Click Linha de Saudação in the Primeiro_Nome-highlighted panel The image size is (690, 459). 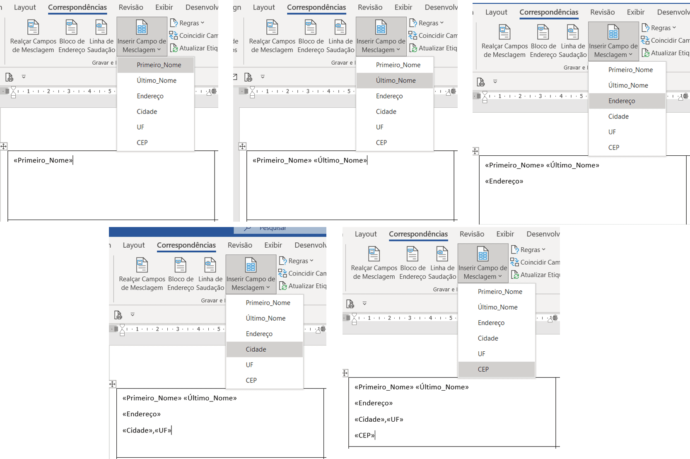tap(101, 36)
